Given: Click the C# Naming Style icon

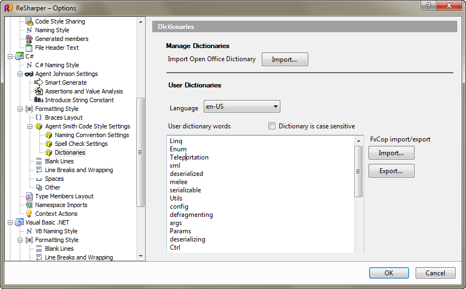Looking at the screenshot, I should tap(29, 65).
